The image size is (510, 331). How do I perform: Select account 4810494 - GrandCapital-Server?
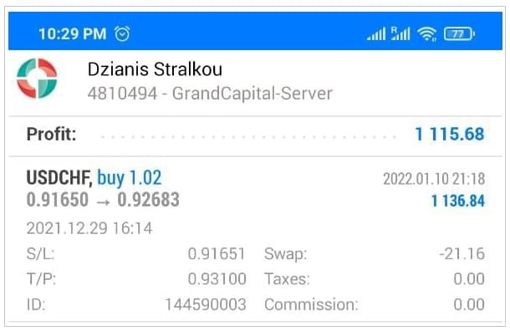(210, 94)
